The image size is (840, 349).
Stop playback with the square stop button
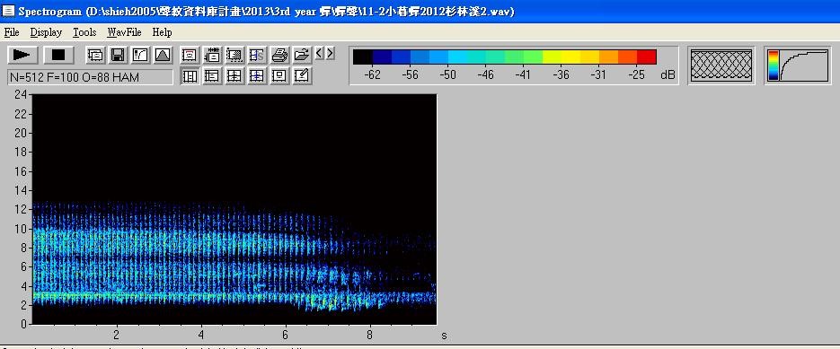58,55
